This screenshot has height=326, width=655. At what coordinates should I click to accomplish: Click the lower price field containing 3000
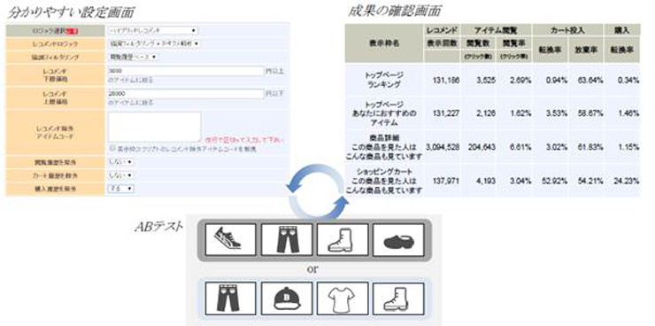[186, 72]
